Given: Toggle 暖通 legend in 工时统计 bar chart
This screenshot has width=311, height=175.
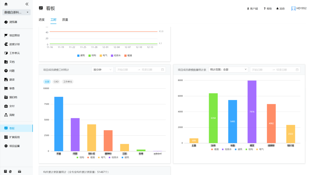Looking at the screenshot, I should (x=91, y=157).
